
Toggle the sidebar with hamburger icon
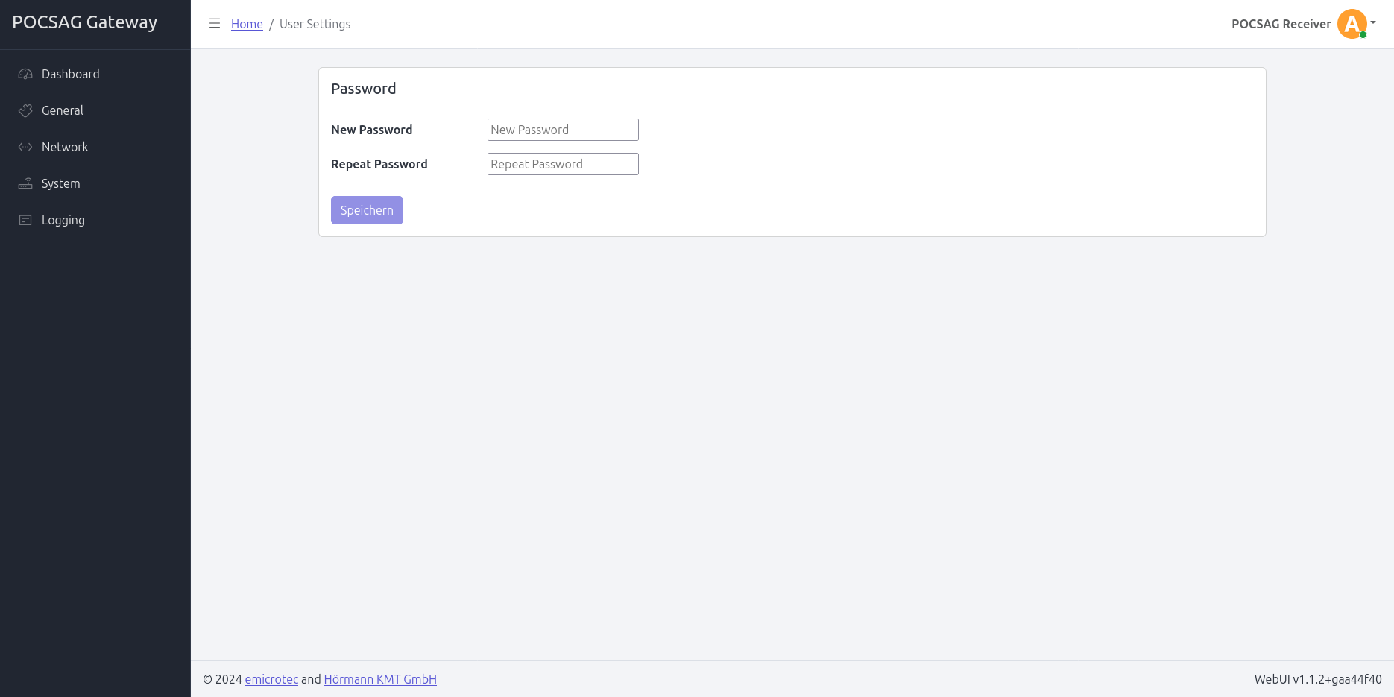(x=215, y=24)
